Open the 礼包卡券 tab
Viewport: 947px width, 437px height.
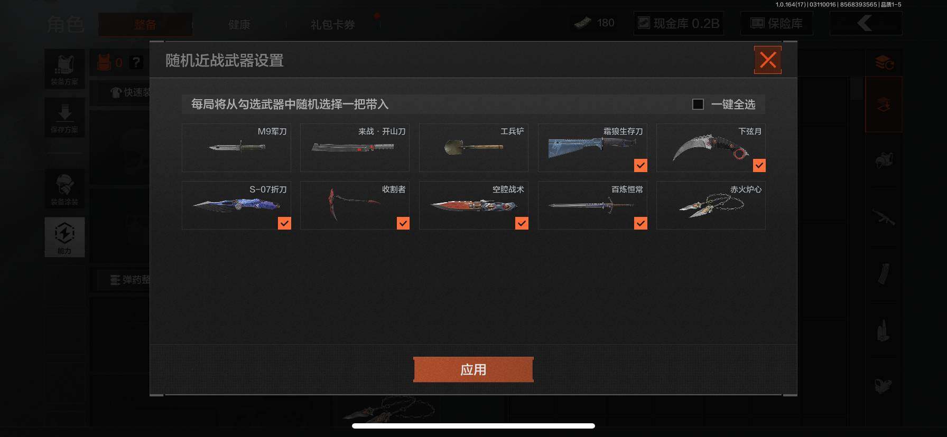332,25
